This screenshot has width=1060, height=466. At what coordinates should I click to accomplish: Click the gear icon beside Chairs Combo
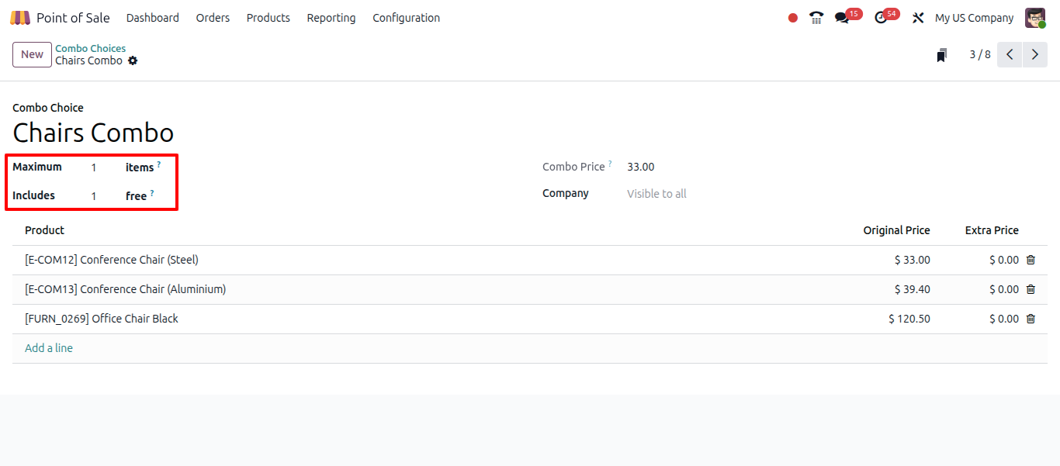[133, 60]
